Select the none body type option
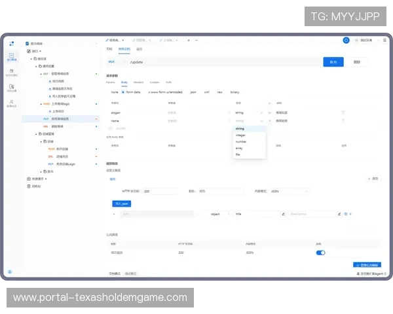Viewport: 393px width, 314px height. (x=115, y=92)
